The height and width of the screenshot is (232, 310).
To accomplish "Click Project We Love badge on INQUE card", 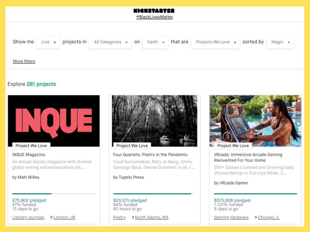I will click(x=31, y=146).
